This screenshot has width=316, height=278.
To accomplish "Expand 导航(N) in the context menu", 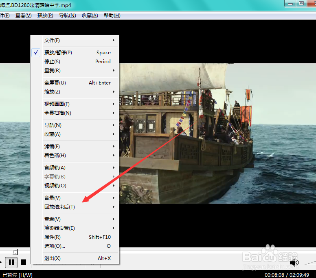I will [75, 125].
